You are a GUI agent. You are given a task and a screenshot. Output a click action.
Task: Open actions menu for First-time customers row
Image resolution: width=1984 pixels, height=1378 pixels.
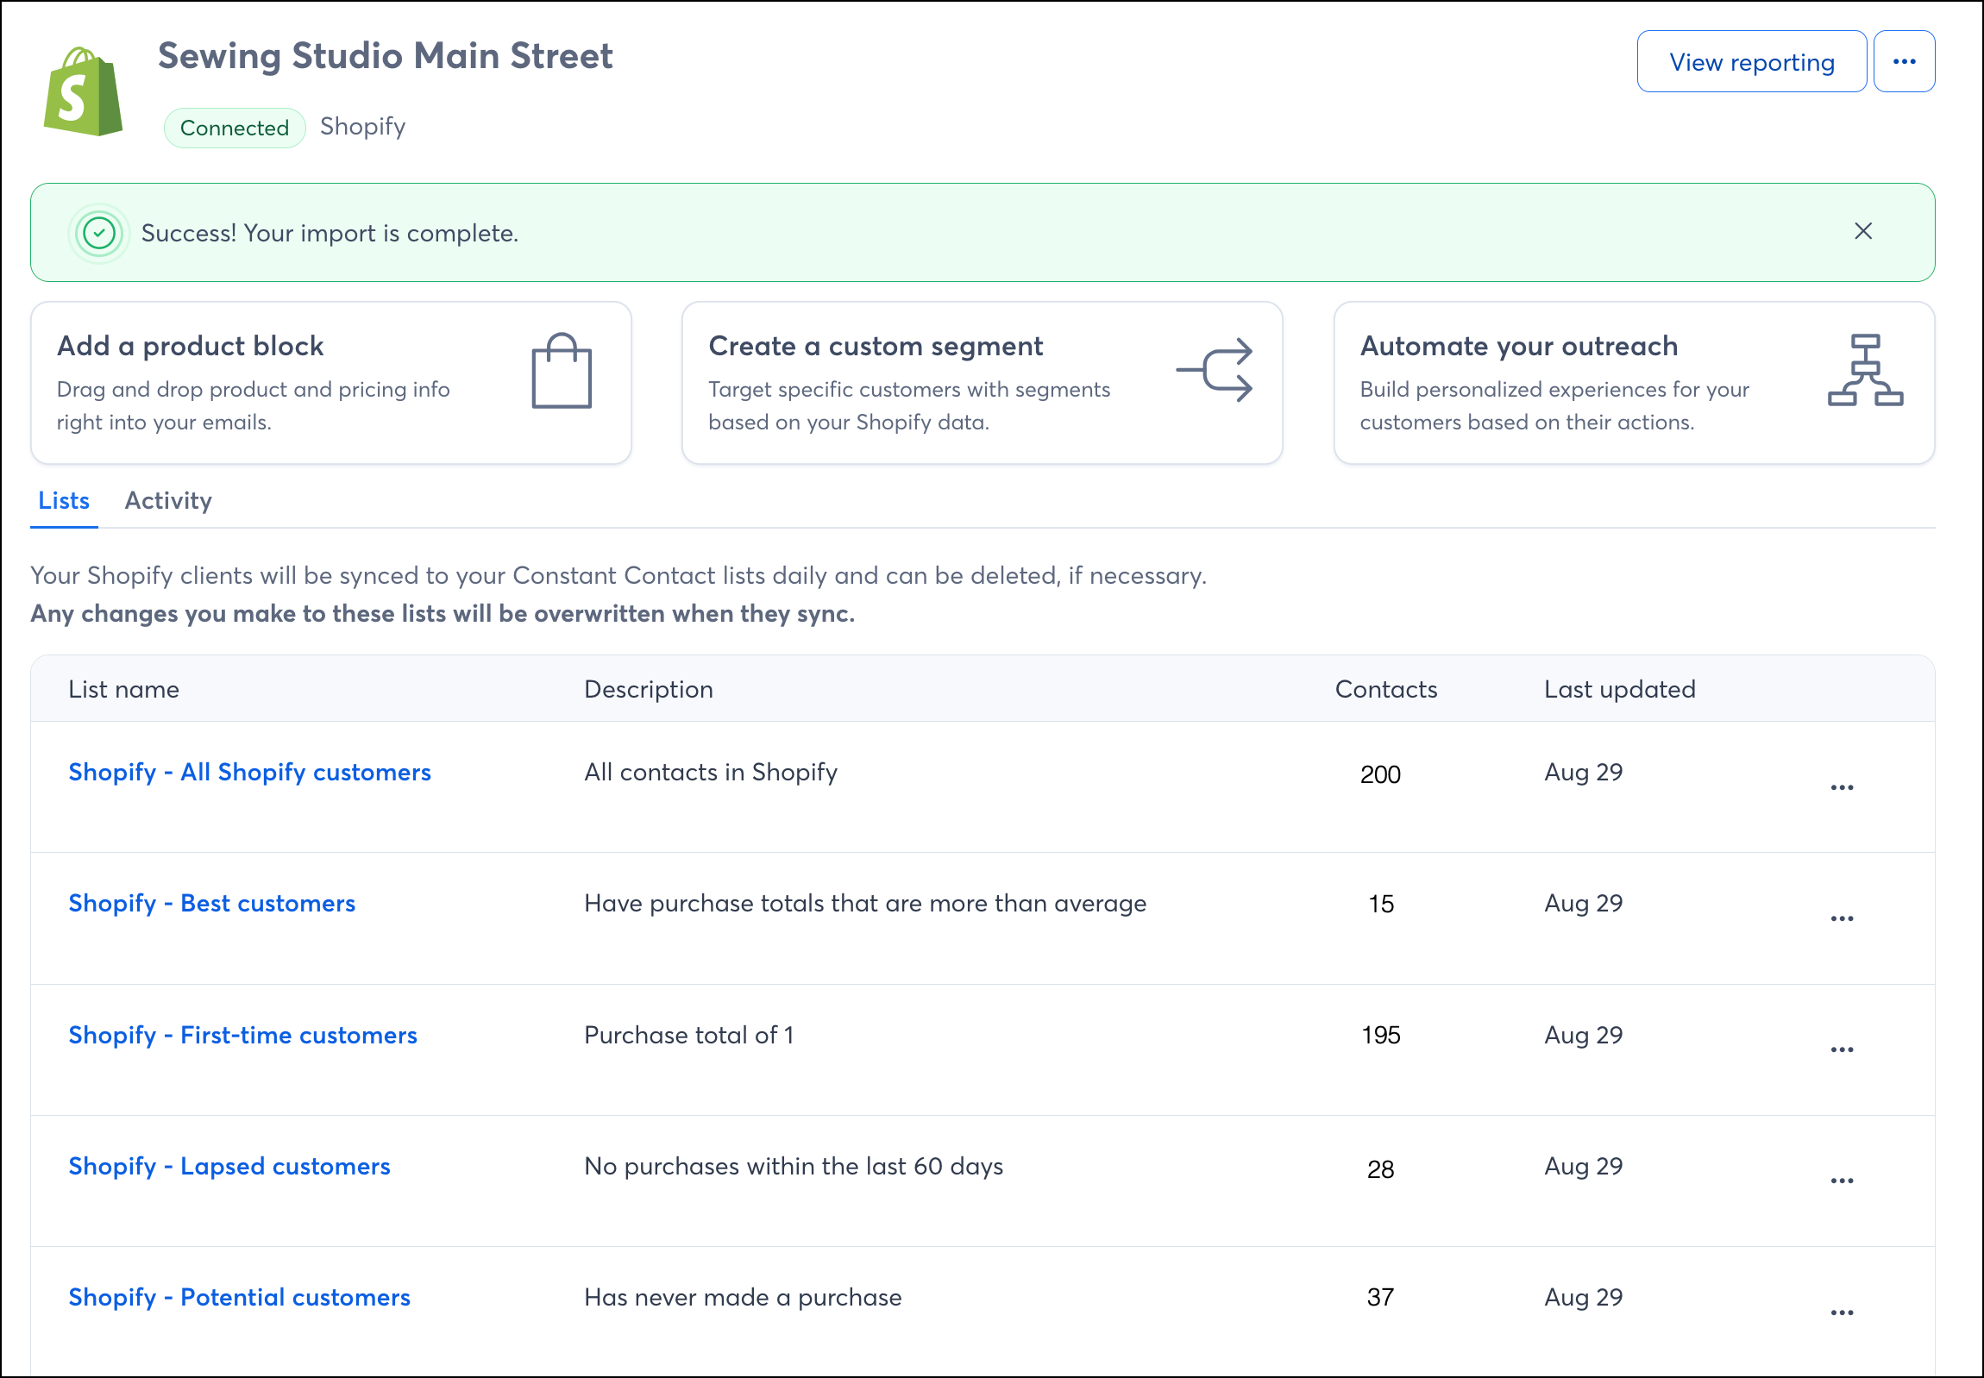(x=1842, y=1050)
